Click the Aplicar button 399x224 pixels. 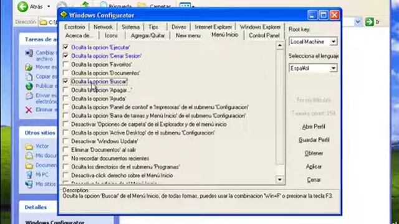pos(314,167)
